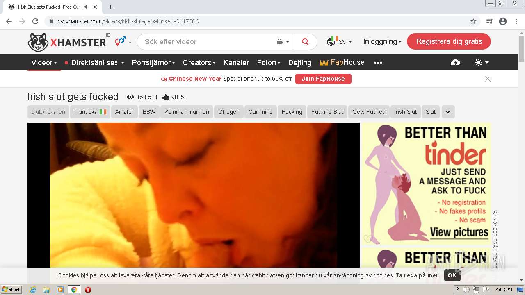Open the Creators menu
This screenshot has width=525, height=295.
(x=199, y=62)
